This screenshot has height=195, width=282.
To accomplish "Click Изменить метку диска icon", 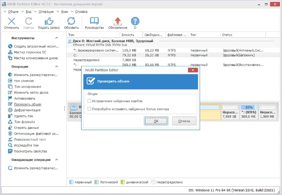I will pyautogui.click(x=10, y=92).
